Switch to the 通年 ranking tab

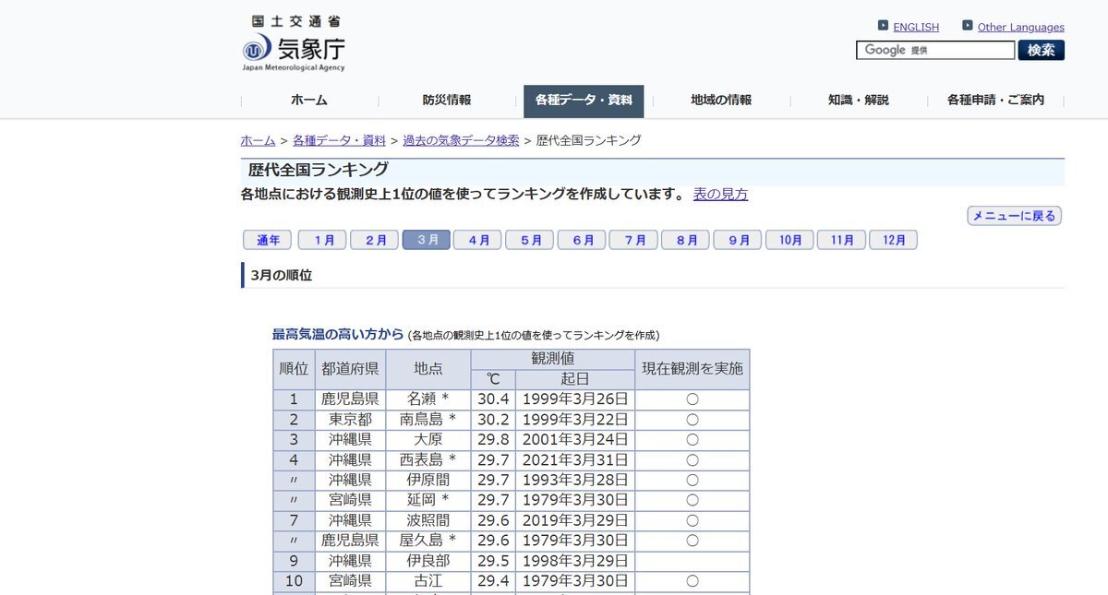[268, 240]
